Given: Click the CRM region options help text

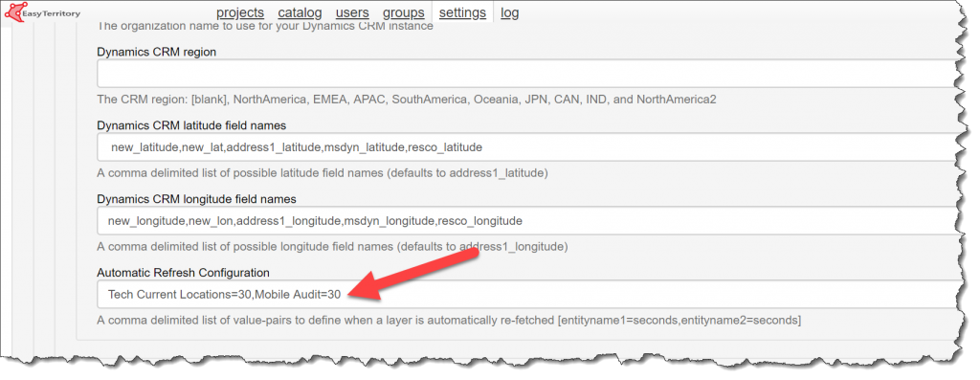Looking at the screenshot, I should (x=406, y=100).
